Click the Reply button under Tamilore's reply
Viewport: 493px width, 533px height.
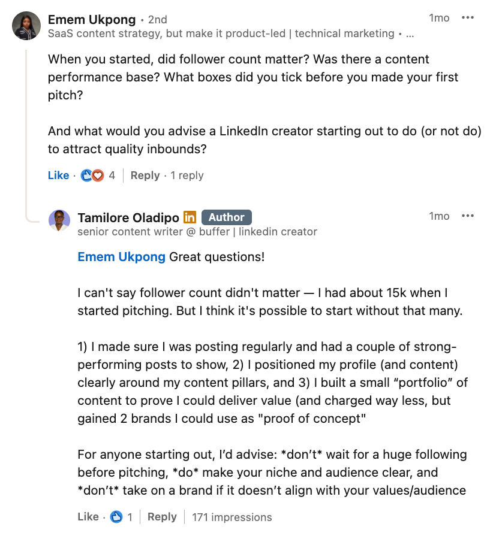coord(162,516)
